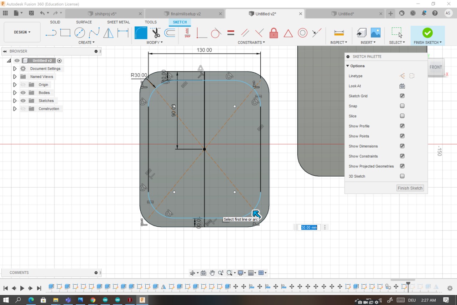Image resolution: width=457 pixels, height=305 pixels.
Task: Select the Equal constraint icon
Action: point(231,33)
